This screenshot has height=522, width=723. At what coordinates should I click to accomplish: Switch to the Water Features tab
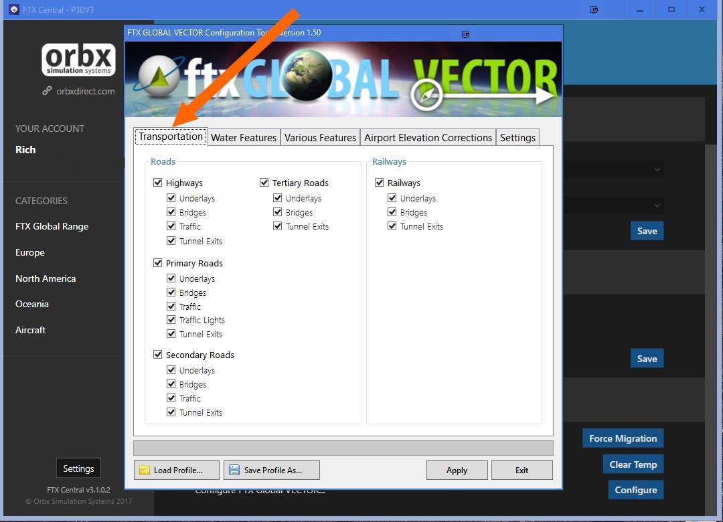(x=244, y=137)
